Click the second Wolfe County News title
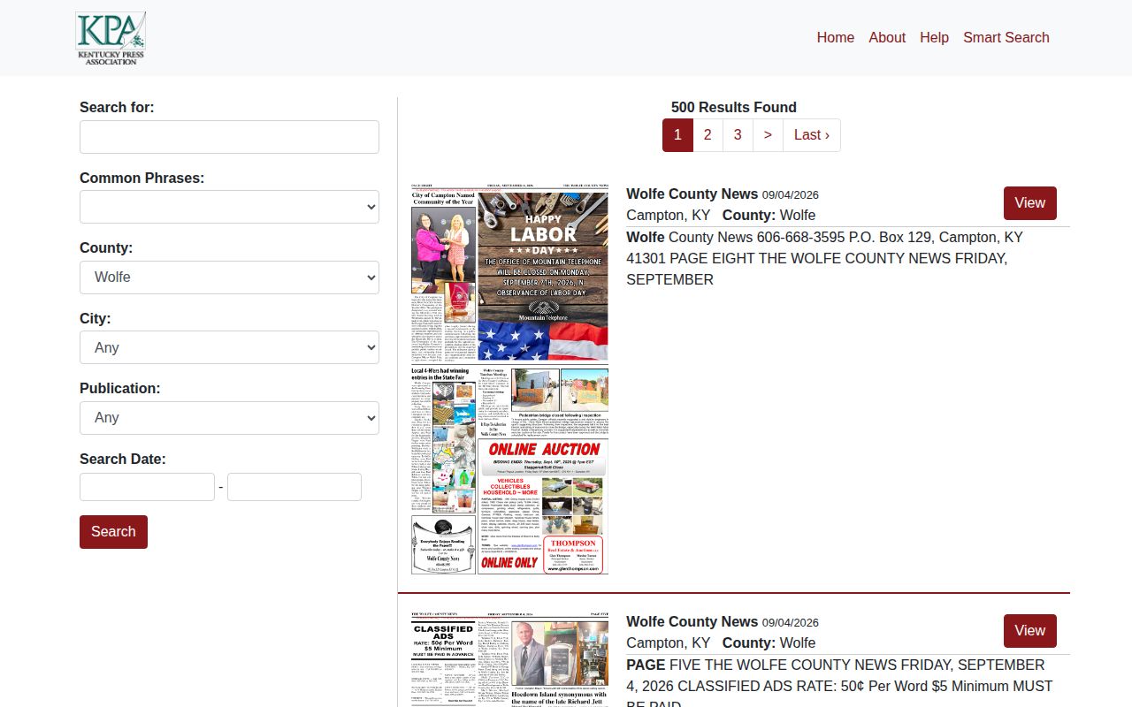 coord(692,622)
